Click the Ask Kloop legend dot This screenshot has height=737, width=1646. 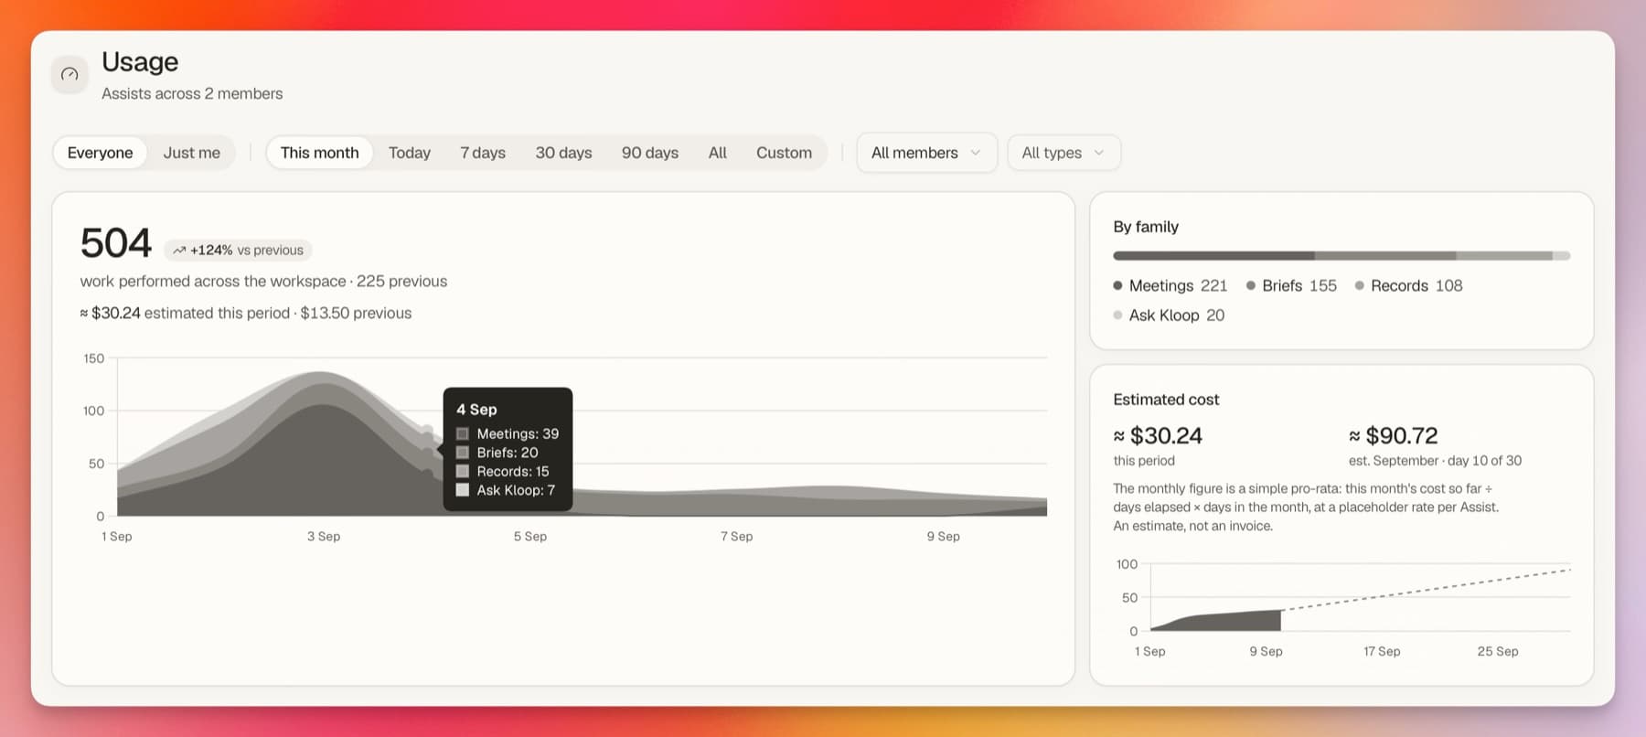coord(1117,315)
